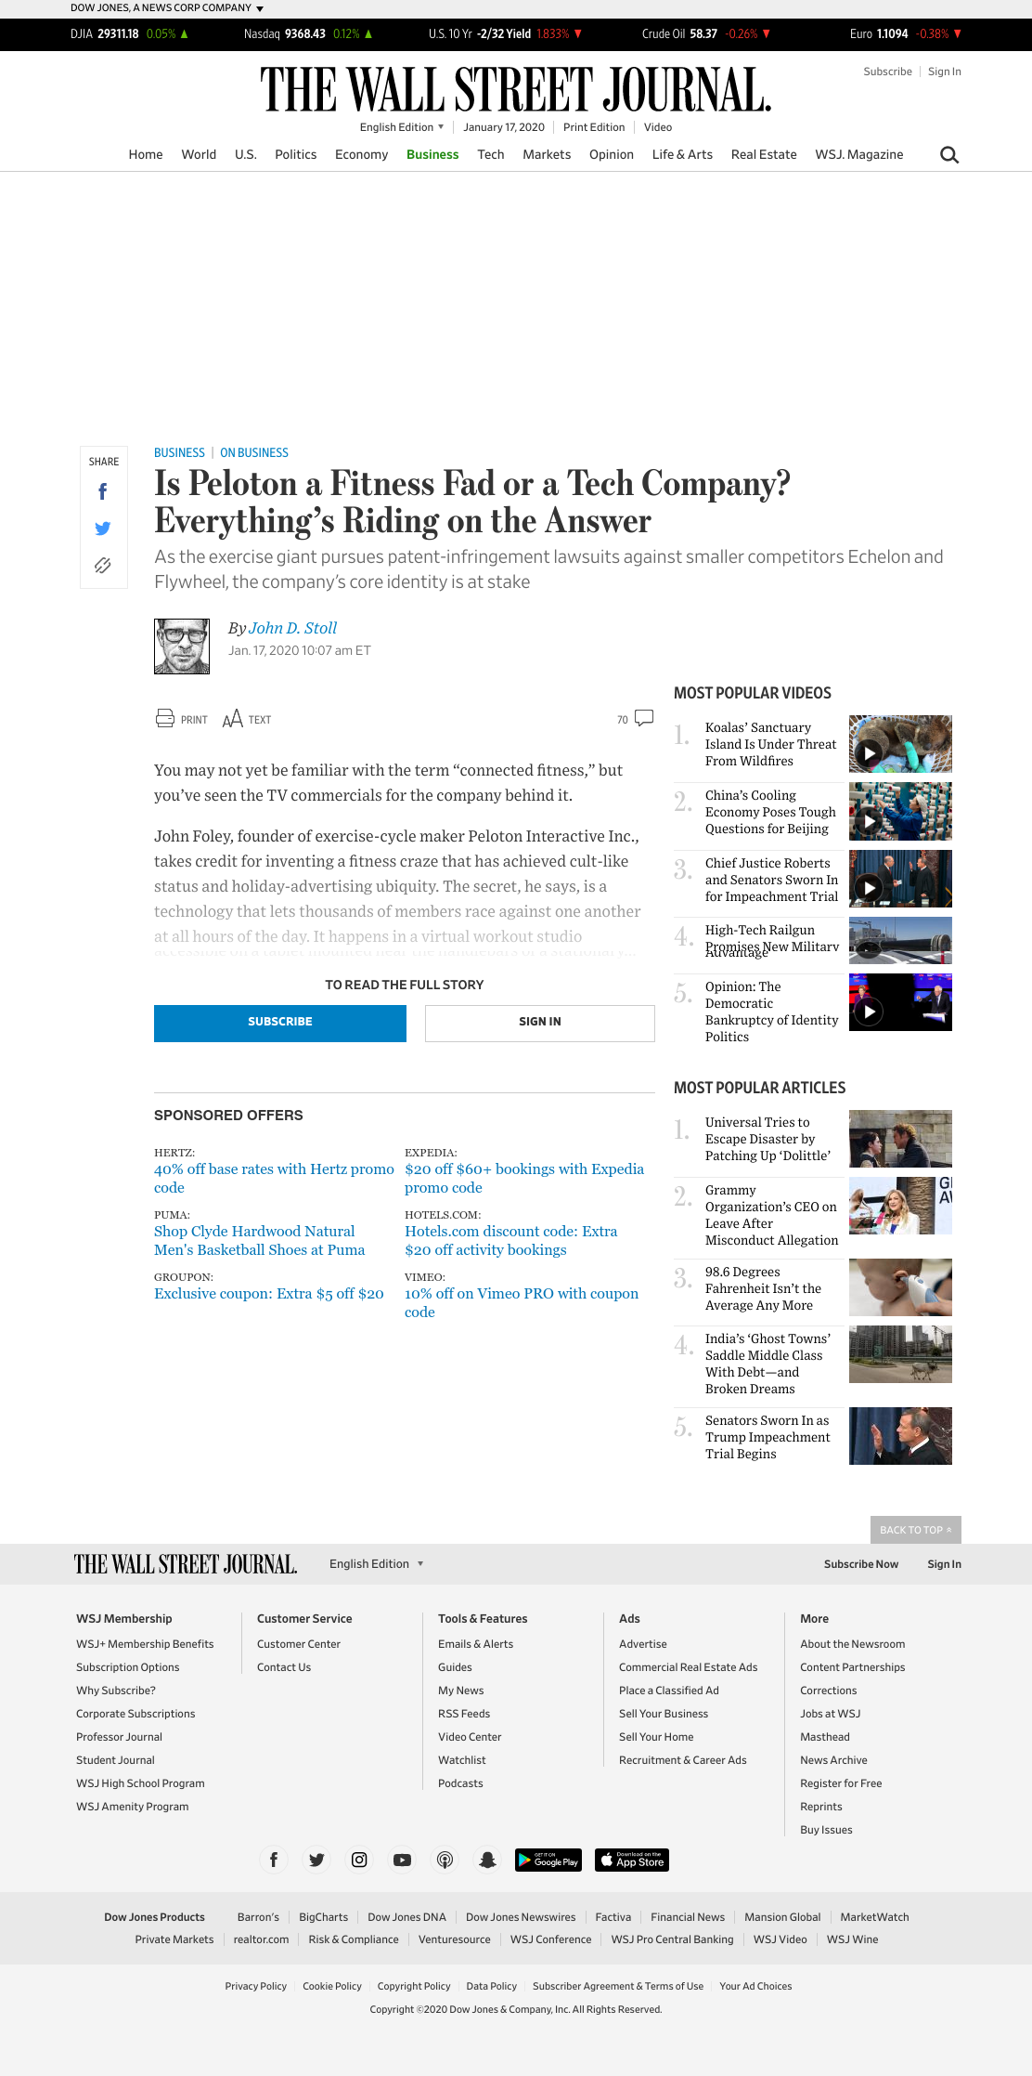1032x2076 pixels.
Task: Expand the English Edition selector in header
Action: pyautogui.click(x=402, y=127)
